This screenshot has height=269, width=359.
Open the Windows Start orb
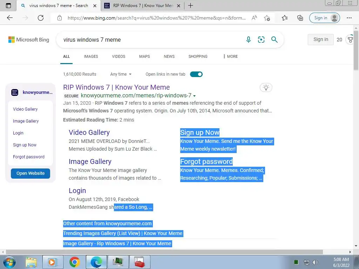pos(9,262)
